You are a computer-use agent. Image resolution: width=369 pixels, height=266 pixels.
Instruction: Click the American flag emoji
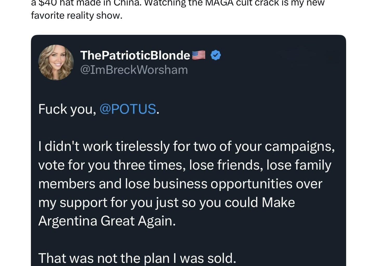(x=199, y=55)
